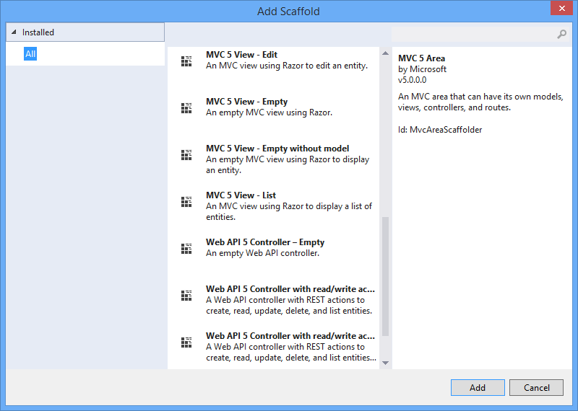Click the icon beside Web API 5 Controller – Empty
The image size is (578, 411).
pos(186,248)
